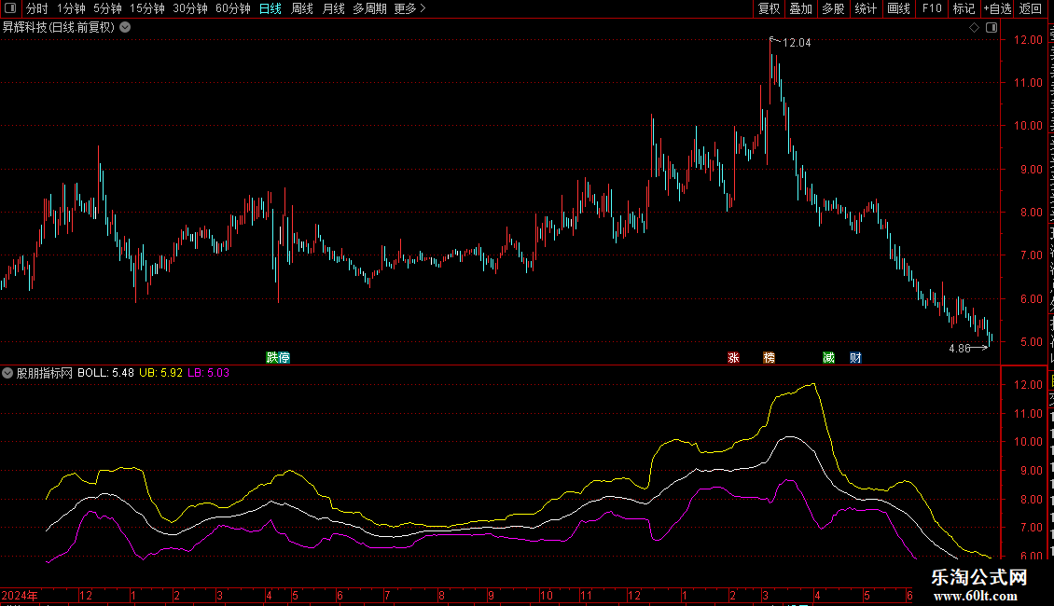This screenshot has height=606, width=1054.
Task: Select the 30分钟 period
Action: tap(190, 8)
